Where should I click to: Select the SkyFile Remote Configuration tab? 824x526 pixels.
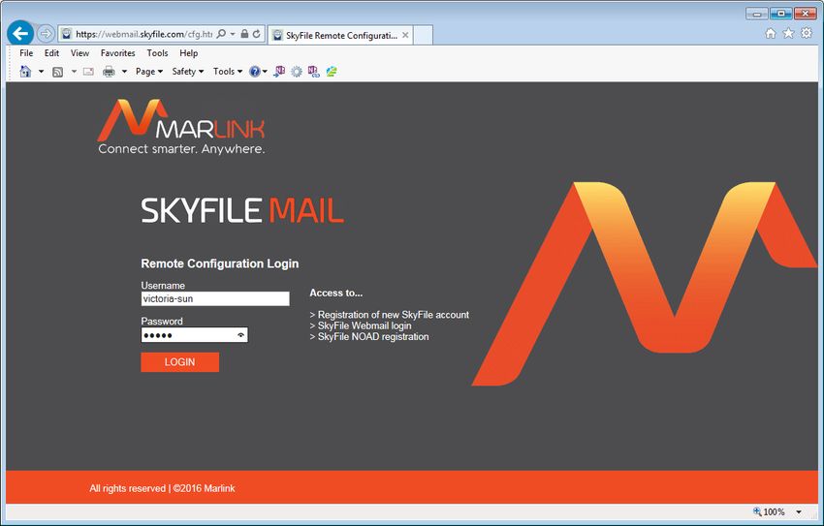341,35
